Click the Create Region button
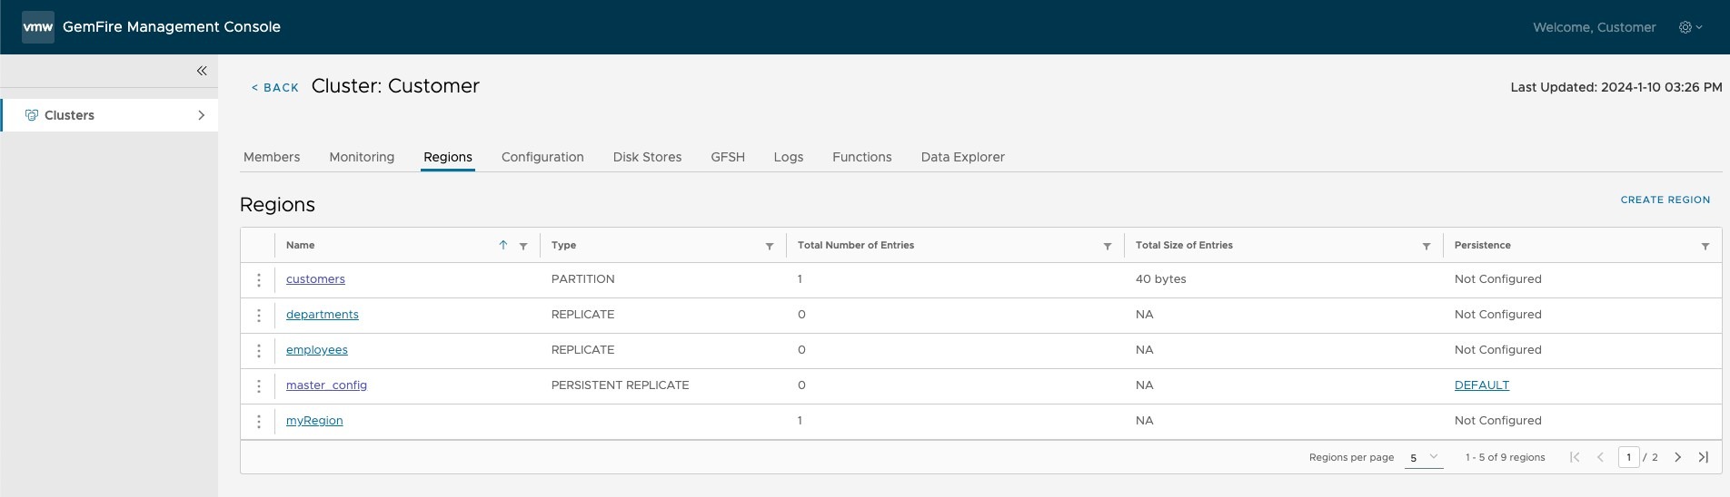 tap(1665, 200)
